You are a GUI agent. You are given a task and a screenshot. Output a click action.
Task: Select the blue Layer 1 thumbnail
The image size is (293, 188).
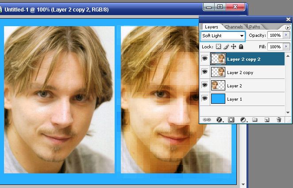tap(218, 99)
